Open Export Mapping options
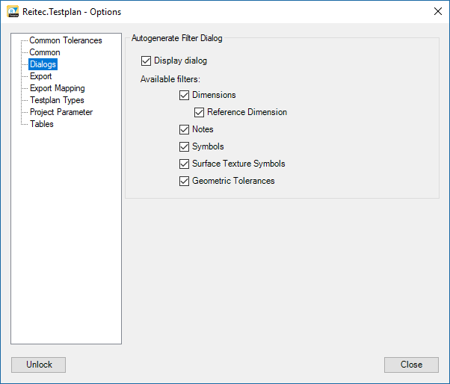Image resolution: width=450 pixels, height=384 pixels. point(57,88)
